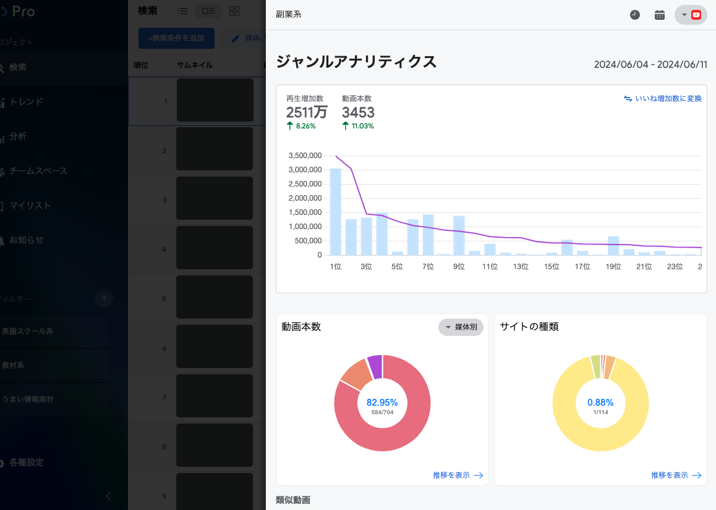The image size is (716, 510).
Task: Click 推移を表示 under サイトの種類 chart
Action: (x=676, y=475)
